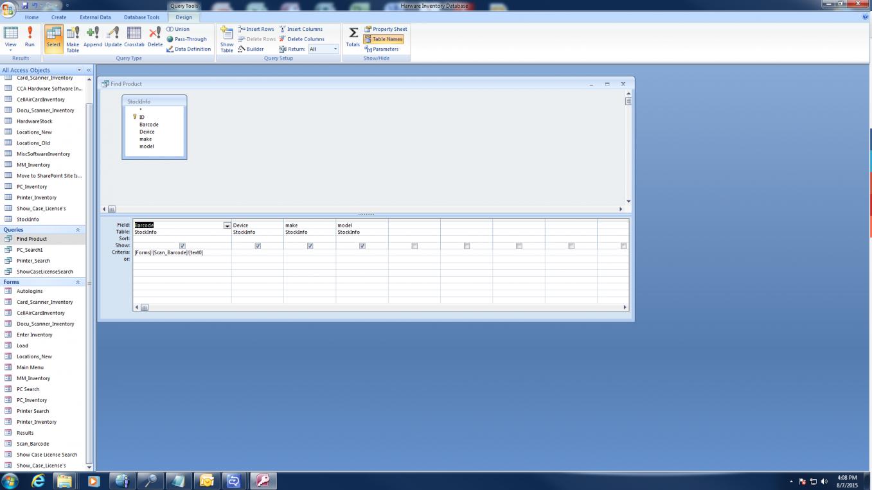Launch the expression Builder
Viewport: 872px width, 490px height.
[251, 49]
